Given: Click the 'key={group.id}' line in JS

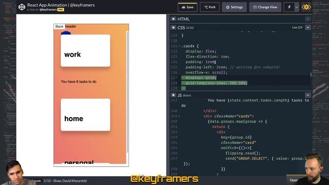Looking at the screenshot, I should pyautogui.click(x=236, y=137).
